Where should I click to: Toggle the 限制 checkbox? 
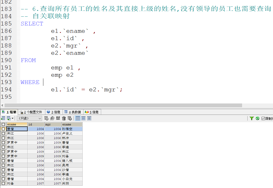(x=263, y=118)
